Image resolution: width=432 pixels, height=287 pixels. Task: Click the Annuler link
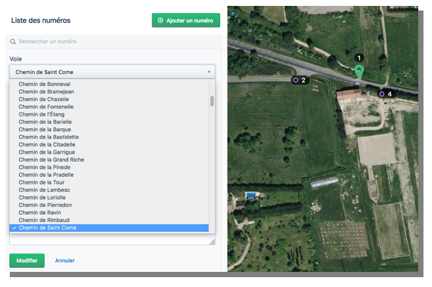pyautogui.click(x=65, y=261)
